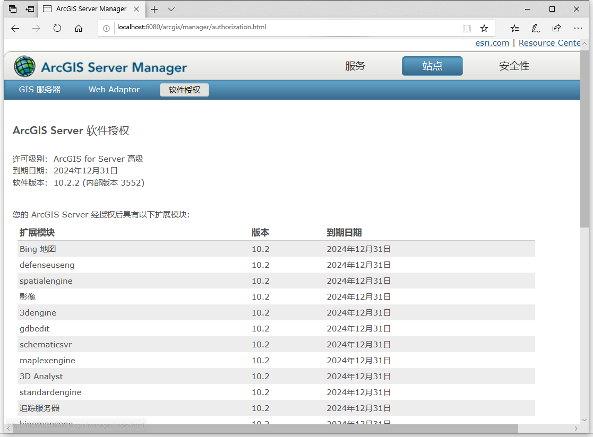Open the 服务 section
The height and width of the screenshot is (437, 593).
[x=355, y=66]
